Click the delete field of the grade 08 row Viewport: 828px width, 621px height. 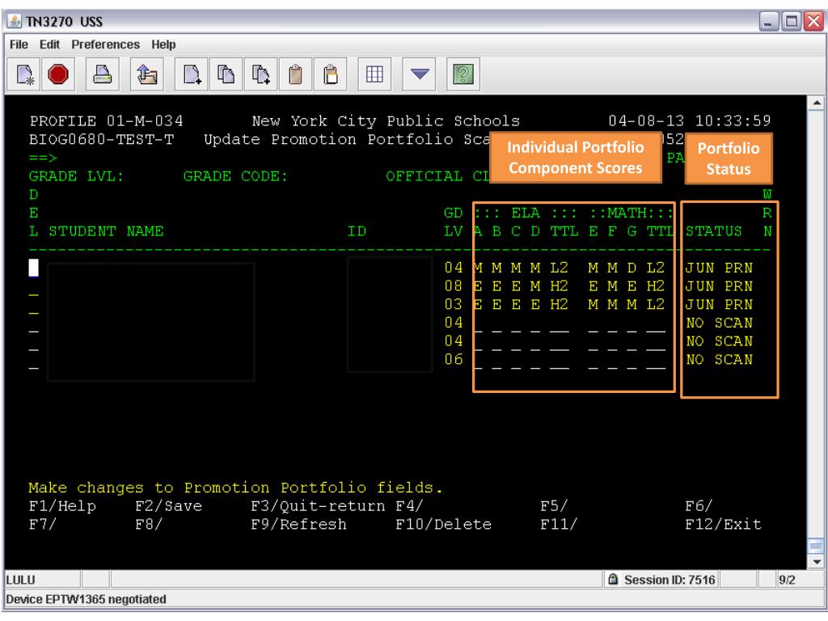pos(34,287)
